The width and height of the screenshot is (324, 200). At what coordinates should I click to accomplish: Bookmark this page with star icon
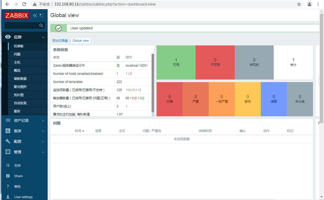click(299, 4)
